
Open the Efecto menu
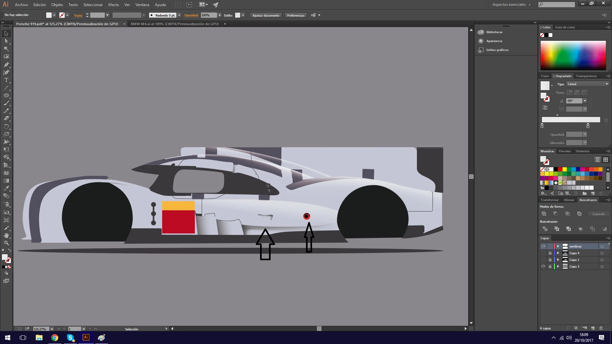tap(113, 5)
